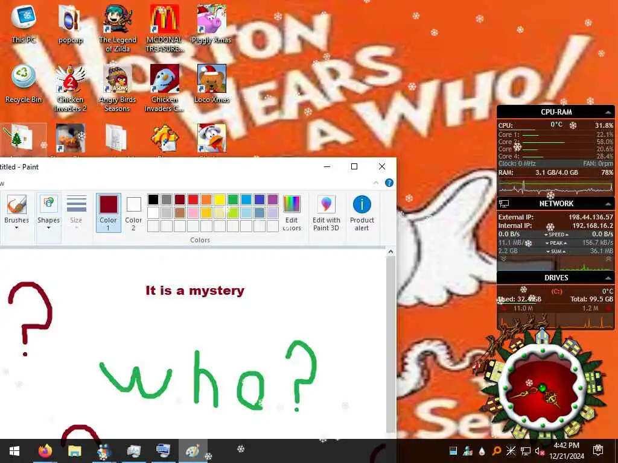Choose the turquoise blue palette swatch
Image resolution: width=618 pixels, height=463 pixels.
click(x=246, y=200)
